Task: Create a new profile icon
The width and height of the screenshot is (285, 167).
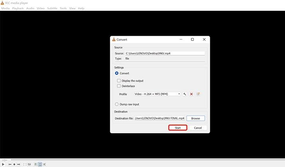Action: tap(198, 94)
